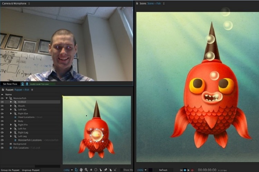The height and width of the screenshot is (172, 259).
Task: Click the puppet icon next to Mouth
Action: click(15, 106)
